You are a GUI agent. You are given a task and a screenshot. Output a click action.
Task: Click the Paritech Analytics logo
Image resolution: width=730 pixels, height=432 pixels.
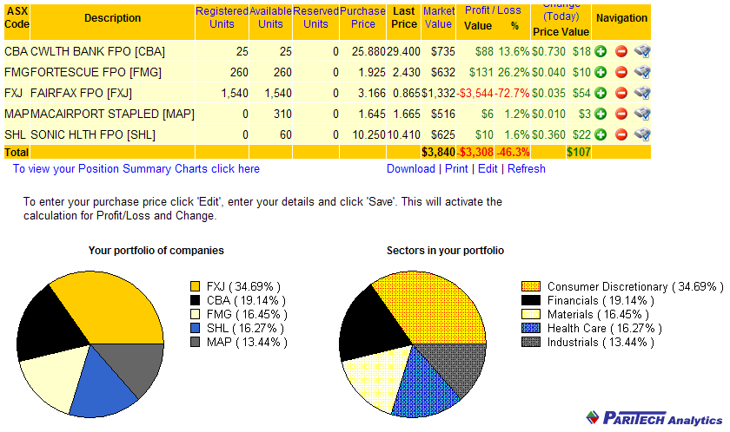click(x=654, y=418)
